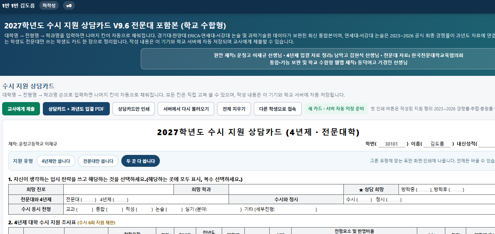
Task: Fill in the 내신성적 field
Action: (487, 144)
